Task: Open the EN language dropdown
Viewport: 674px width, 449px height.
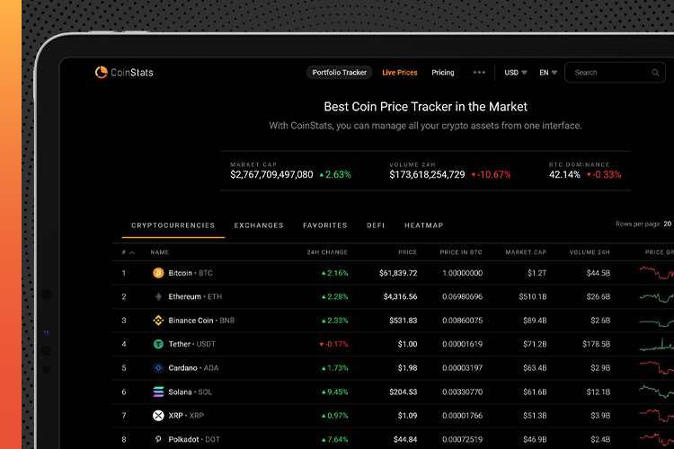Action: (548, 73)
